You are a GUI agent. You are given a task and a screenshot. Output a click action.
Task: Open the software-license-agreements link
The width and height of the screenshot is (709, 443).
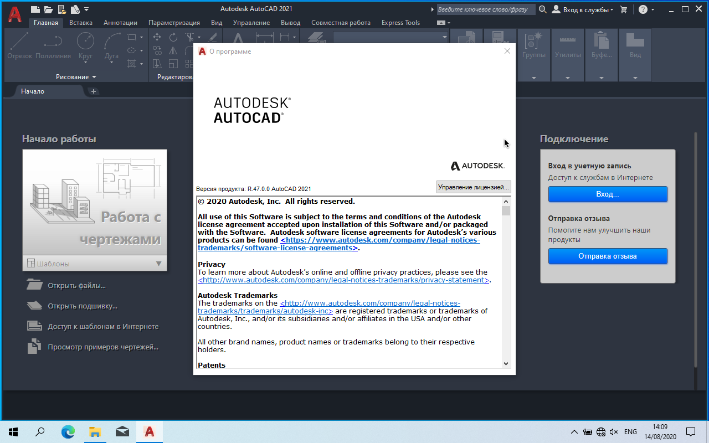(339, 244)
